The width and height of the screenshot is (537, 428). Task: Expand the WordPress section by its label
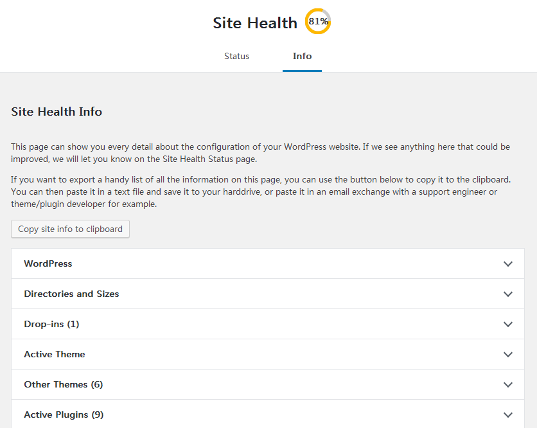click(x=48, y=264)
